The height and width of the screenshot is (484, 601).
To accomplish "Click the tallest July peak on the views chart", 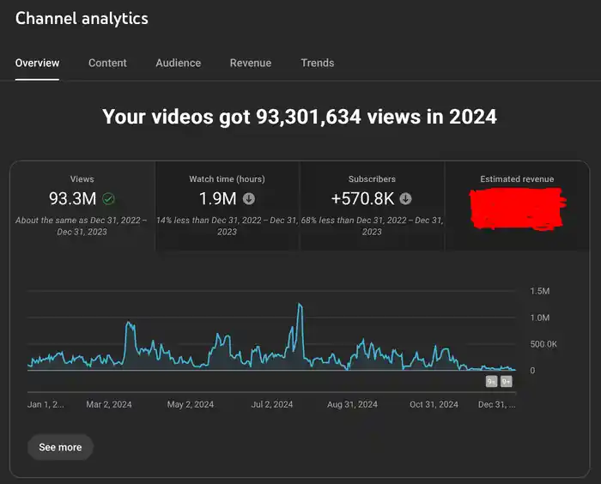I will click(300, 305).
